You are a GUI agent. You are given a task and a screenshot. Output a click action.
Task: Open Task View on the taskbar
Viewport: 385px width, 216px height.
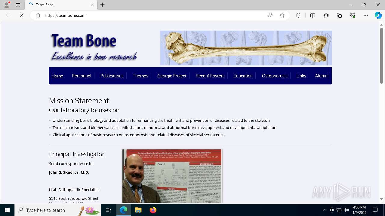(108, 210)
